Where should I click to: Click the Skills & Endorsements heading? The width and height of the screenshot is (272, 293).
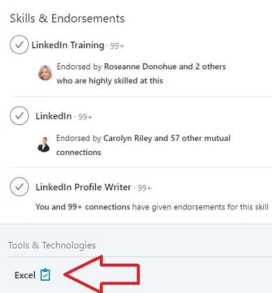67,18
